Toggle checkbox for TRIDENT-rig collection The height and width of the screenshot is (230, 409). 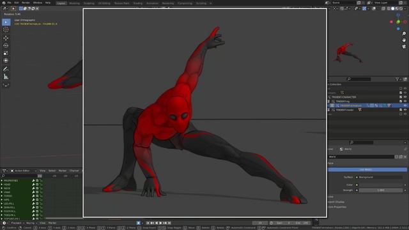401,101
